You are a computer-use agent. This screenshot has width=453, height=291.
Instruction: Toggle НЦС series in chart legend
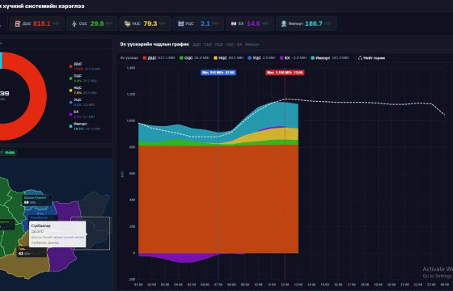[228, 58]
